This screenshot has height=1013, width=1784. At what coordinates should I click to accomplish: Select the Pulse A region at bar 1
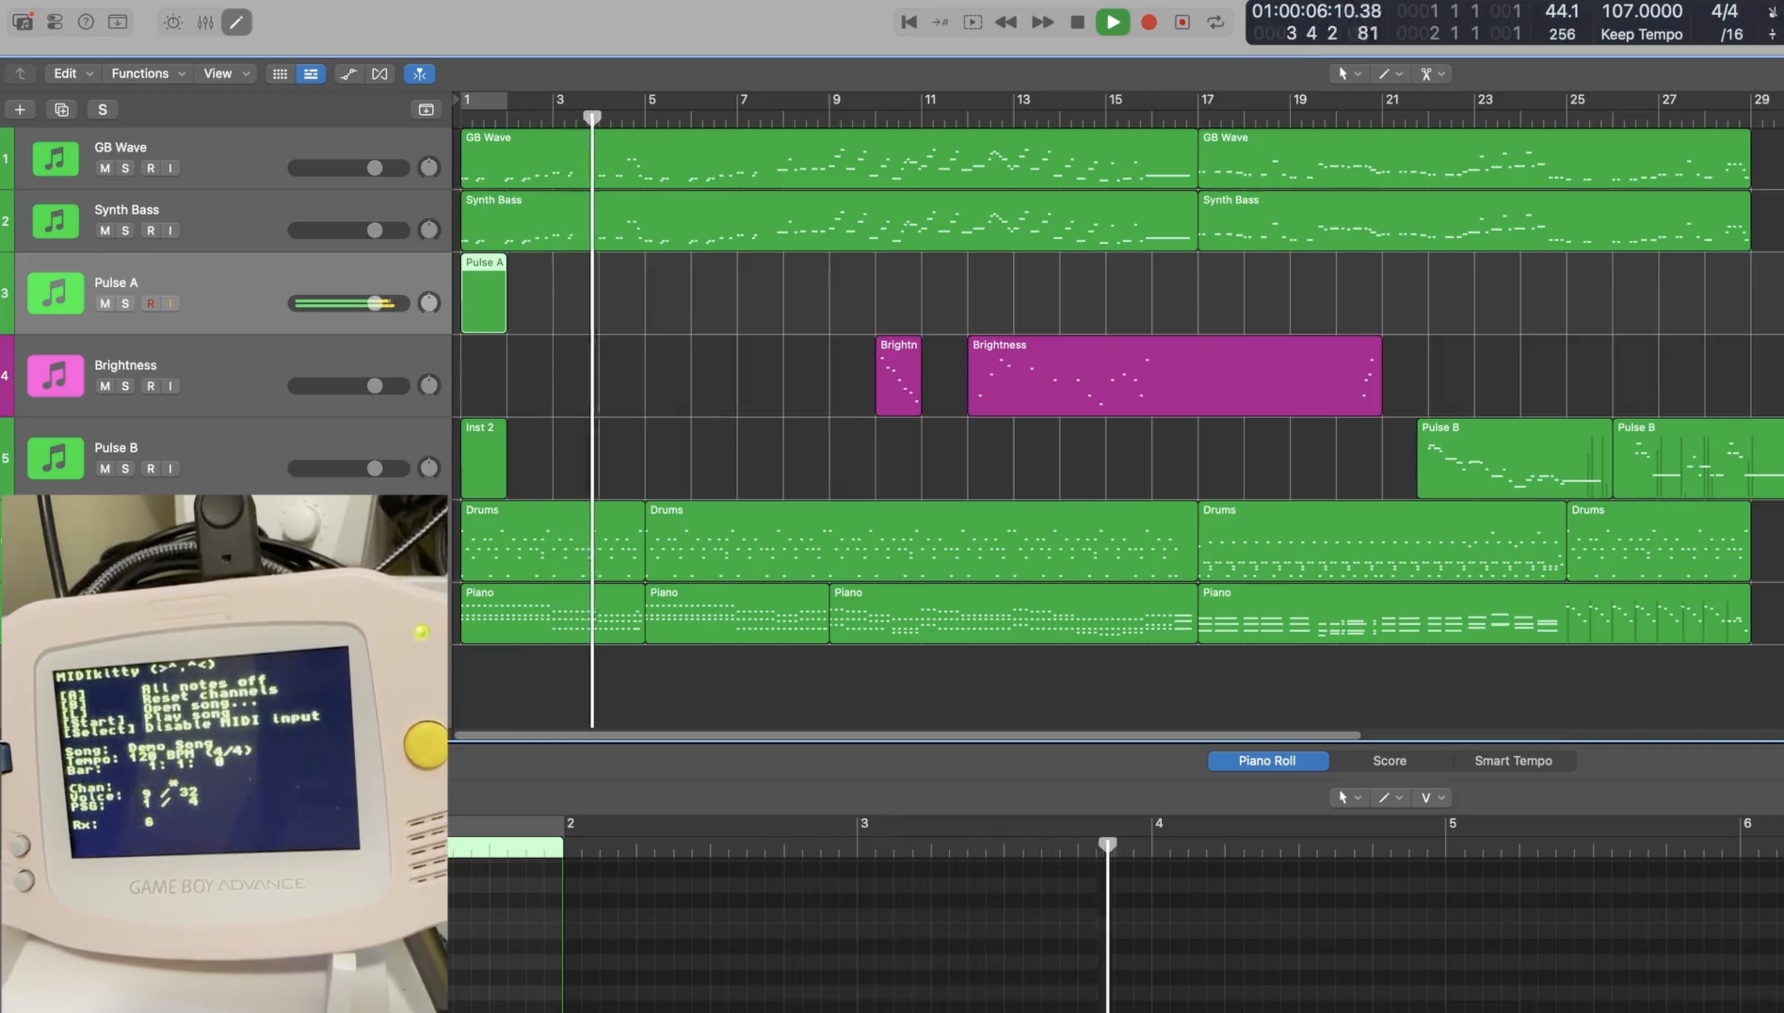point(484,293)
